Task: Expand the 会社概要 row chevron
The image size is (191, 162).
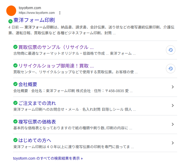Action: [x=172, y=87]
